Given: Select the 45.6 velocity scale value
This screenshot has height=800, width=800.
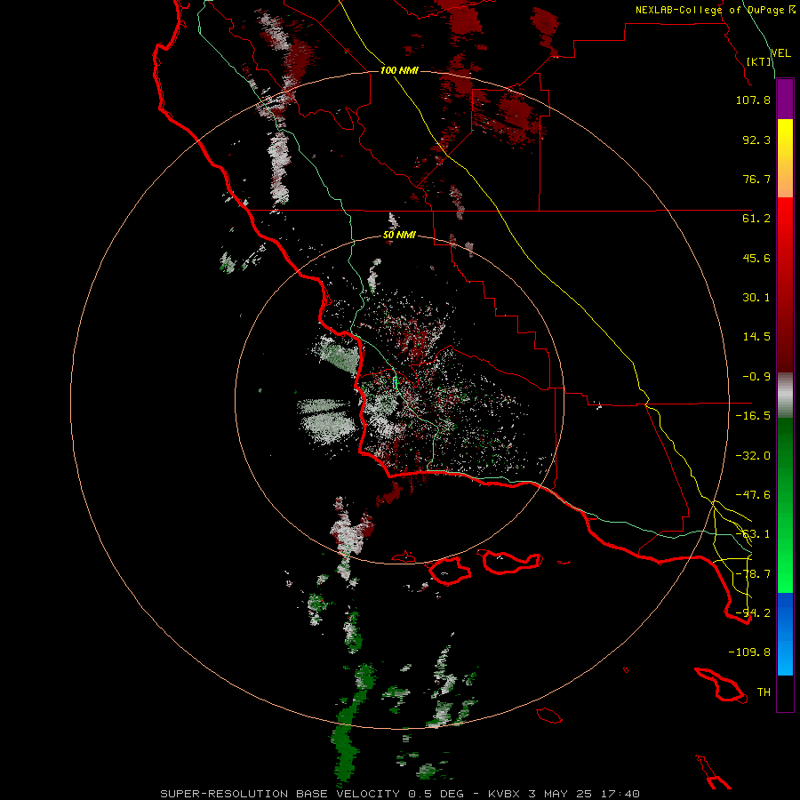Looking at the screenshot, I should pos(756,258).
